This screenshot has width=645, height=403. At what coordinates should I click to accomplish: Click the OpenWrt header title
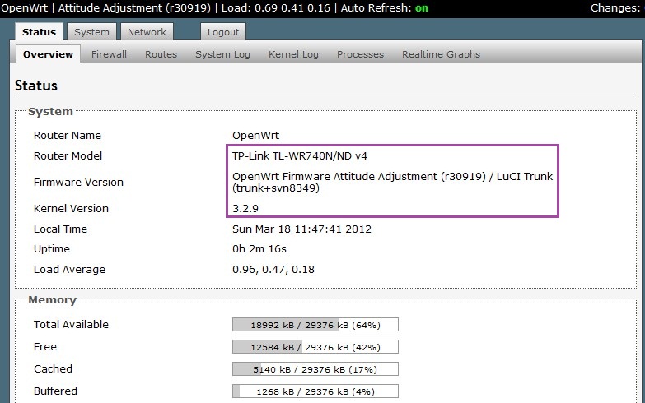(24, 7)
